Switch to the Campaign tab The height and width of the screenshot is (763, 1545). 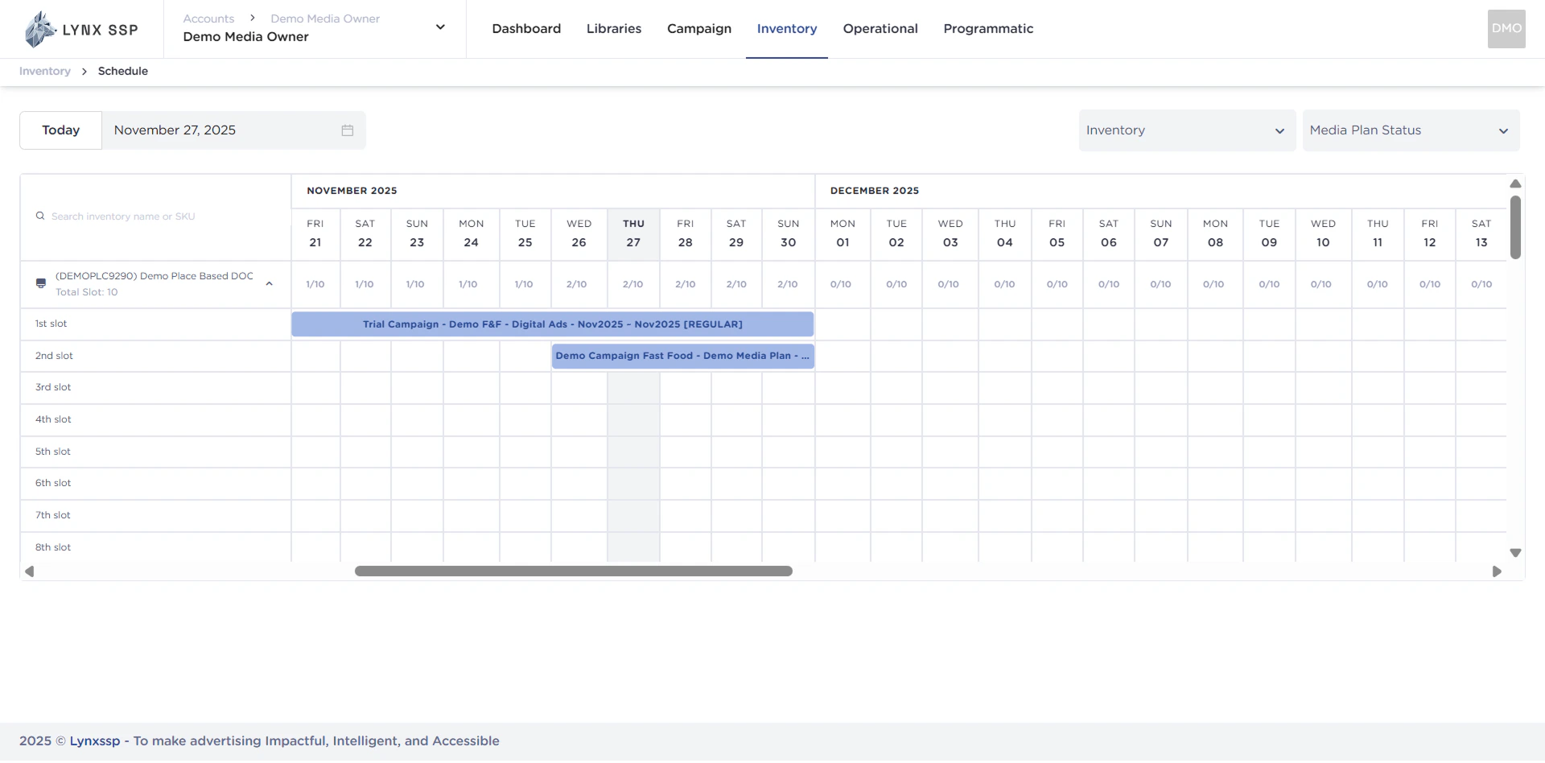(x=698, y=29)
